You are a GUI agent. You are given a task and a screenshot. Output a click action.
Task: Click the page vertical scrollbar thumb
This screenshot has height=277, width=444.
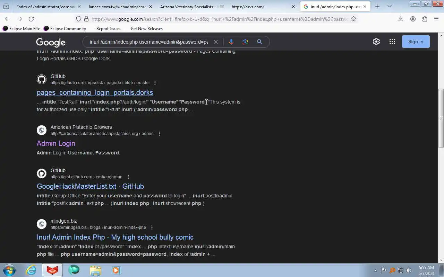click(x=441, y=118)
